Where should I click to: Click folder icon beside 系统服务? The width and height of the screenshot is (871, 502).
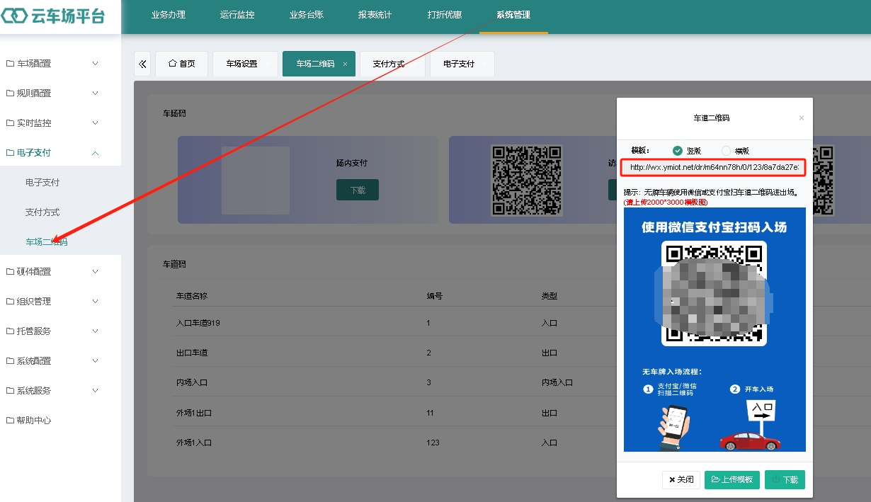click(x=10, y=391)
